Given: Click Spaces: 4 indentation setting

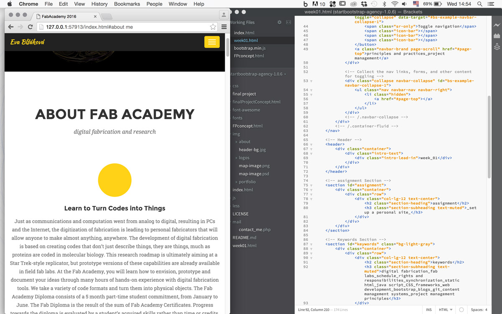Looking at the screenshot, I should click(x=479, y=310).
